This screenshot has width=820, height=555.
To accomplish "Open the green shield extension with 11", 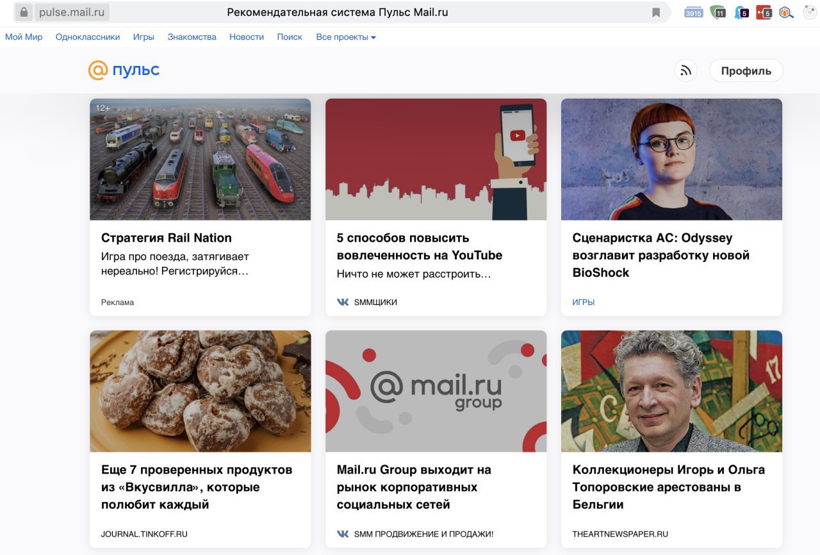I will (x=718, y=12).
